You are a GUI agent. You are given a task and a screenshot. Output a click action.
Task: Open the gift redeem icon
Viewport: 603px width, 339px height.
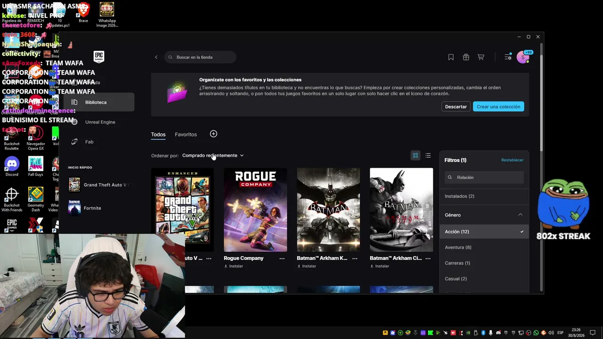pyautogui.click(x=466, y=57)
